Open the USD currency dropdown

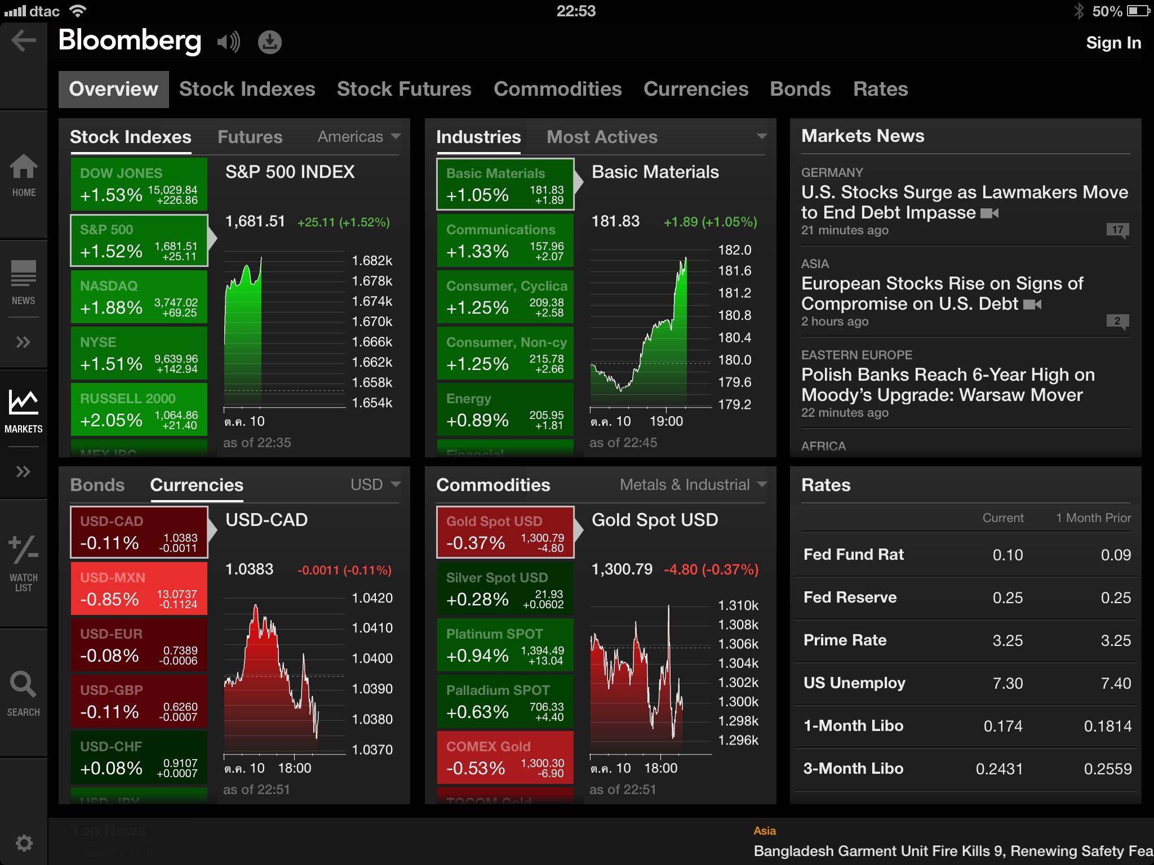(375, 484)
